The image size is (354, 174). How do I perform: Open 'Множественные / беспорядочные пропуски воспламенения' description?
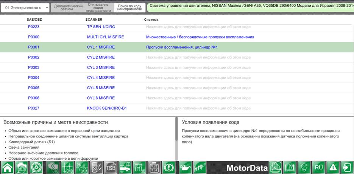pyautogui.click(x=200, y=37)
